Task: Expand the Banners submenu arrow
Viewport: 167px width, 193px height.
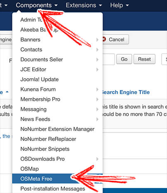Action: pos(98,40)
